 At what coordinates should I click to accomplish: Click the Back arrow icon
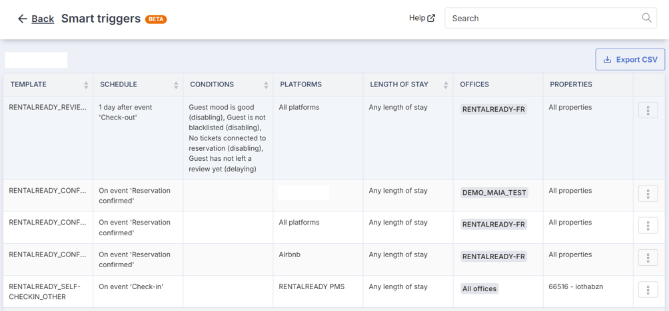tap(23, 19)
